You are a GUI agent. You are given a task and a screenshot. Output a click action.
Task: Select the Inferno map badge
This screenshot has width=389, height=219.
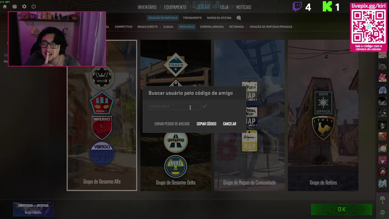tap(102, 127)
